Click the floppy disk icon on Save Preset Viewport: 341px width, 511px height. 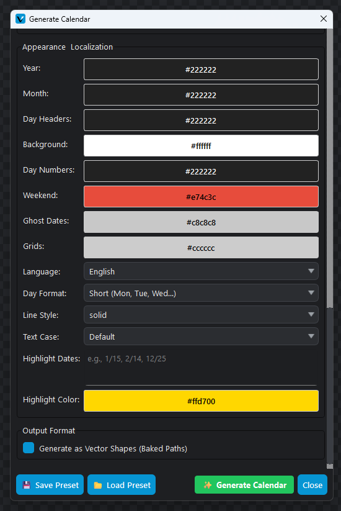coord(27,485)
